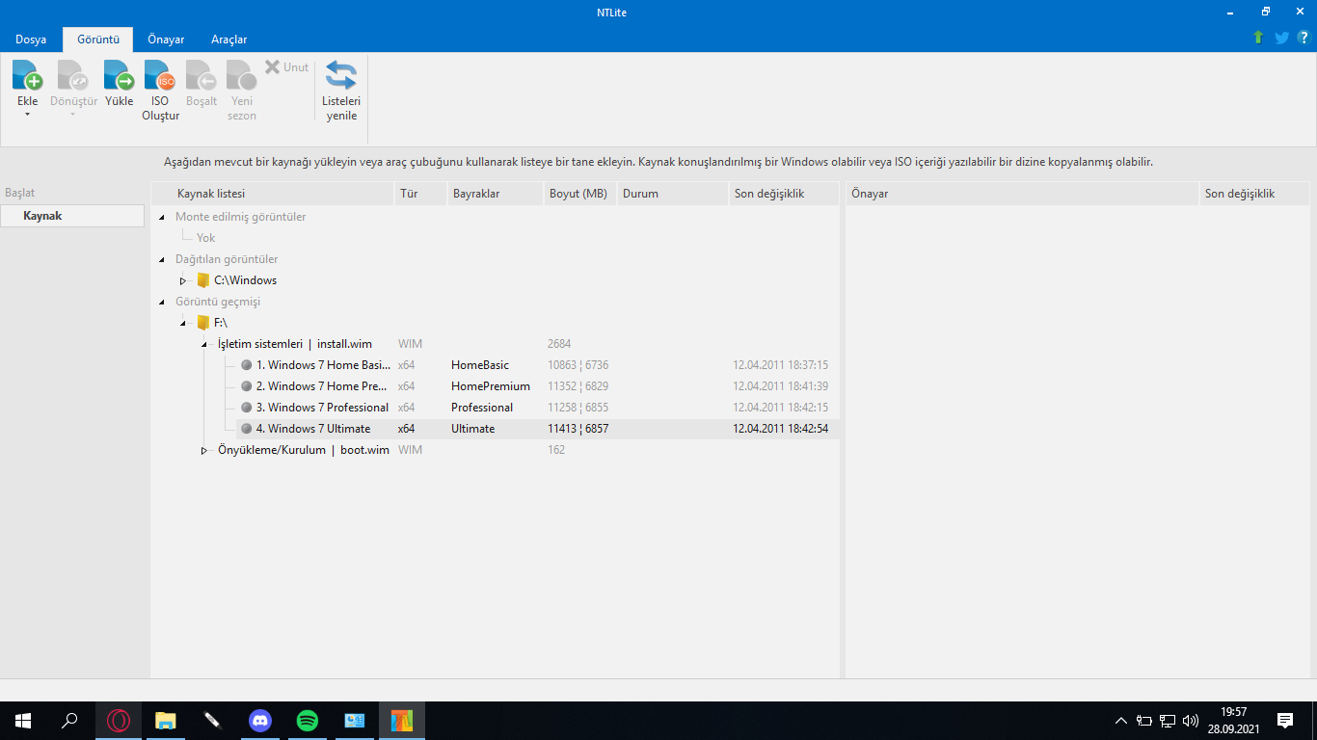Open the Dönüştür dropdown arrow

pos(73,115)
